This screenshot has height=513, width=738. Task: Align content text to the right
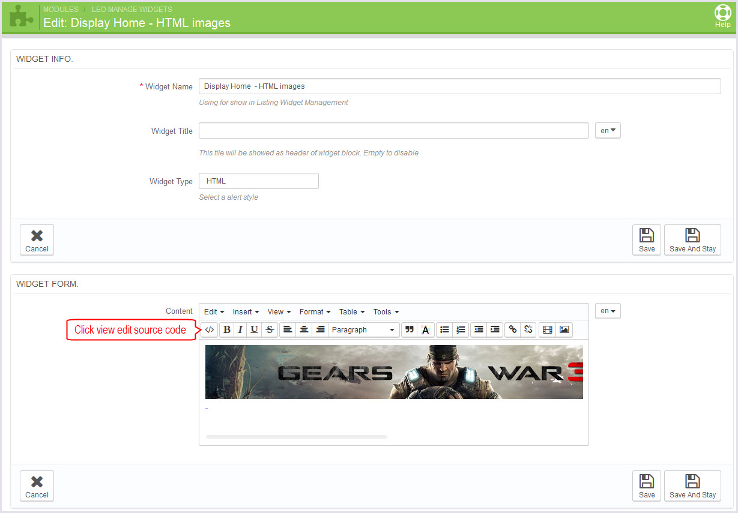(320, 329)
